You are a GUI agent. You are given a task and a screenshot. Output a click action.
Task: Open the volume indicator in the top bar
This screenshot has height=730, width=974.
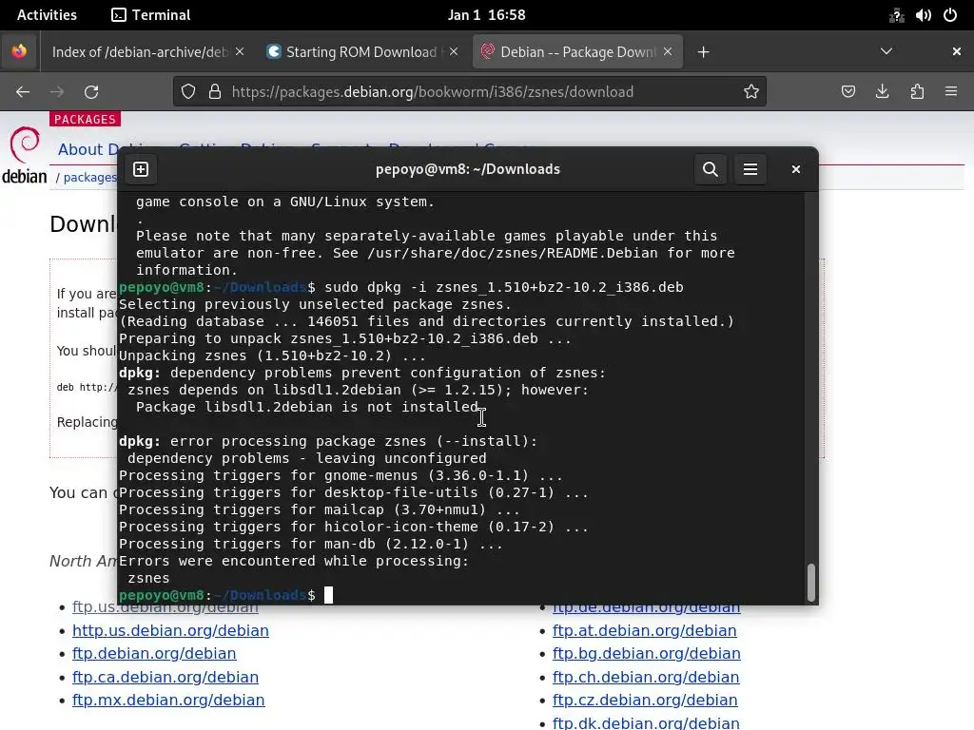click(x=923, y=15)
